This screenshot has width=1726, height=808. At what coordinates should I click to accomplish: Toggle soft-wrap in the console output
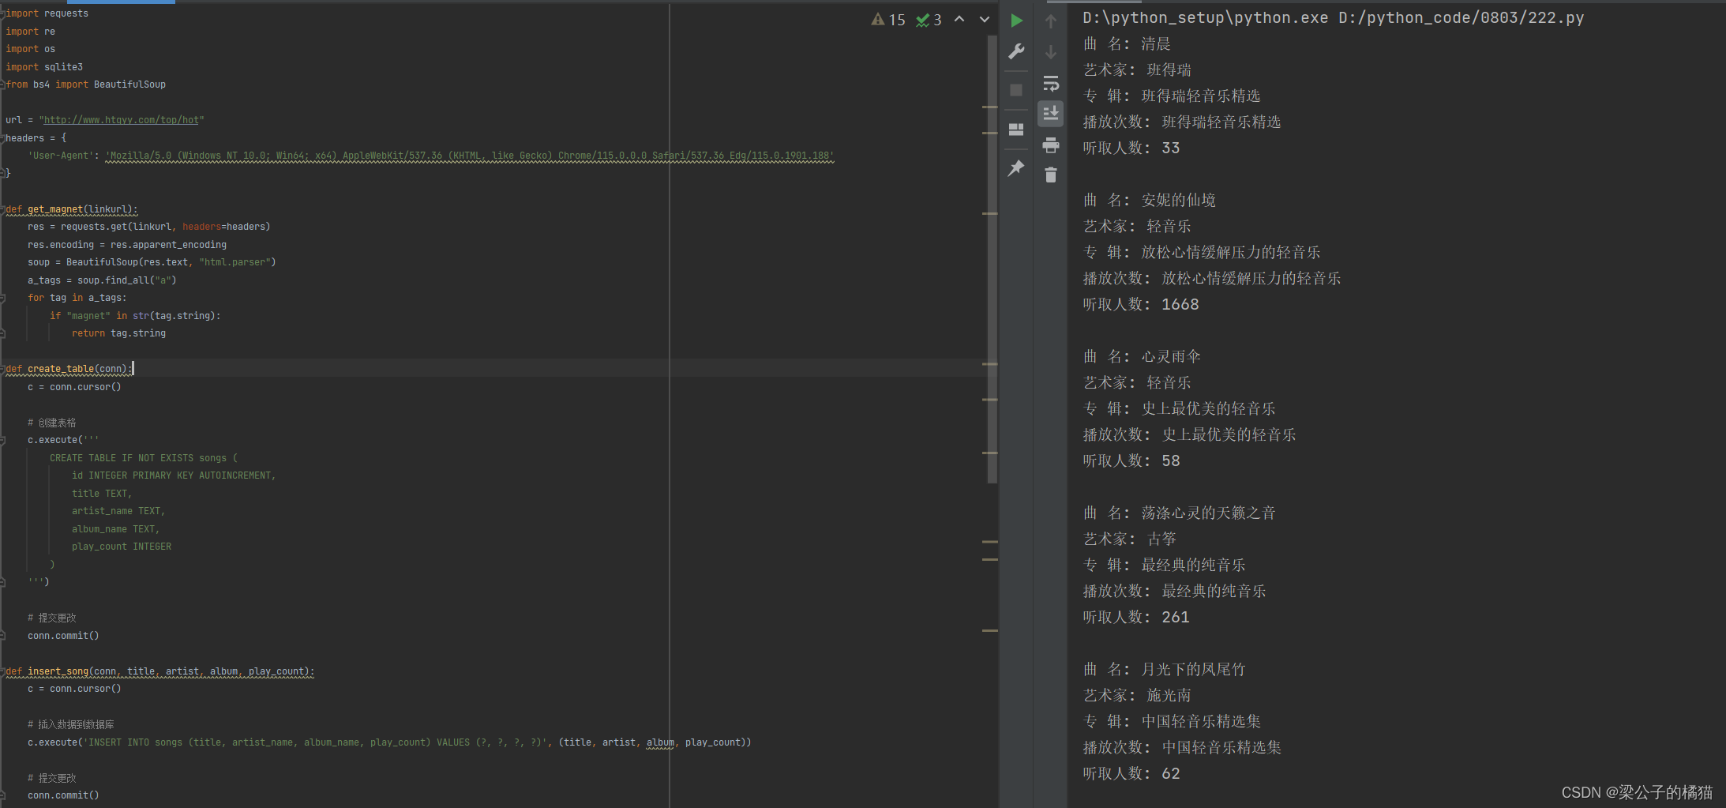[x=1051, y=83]
